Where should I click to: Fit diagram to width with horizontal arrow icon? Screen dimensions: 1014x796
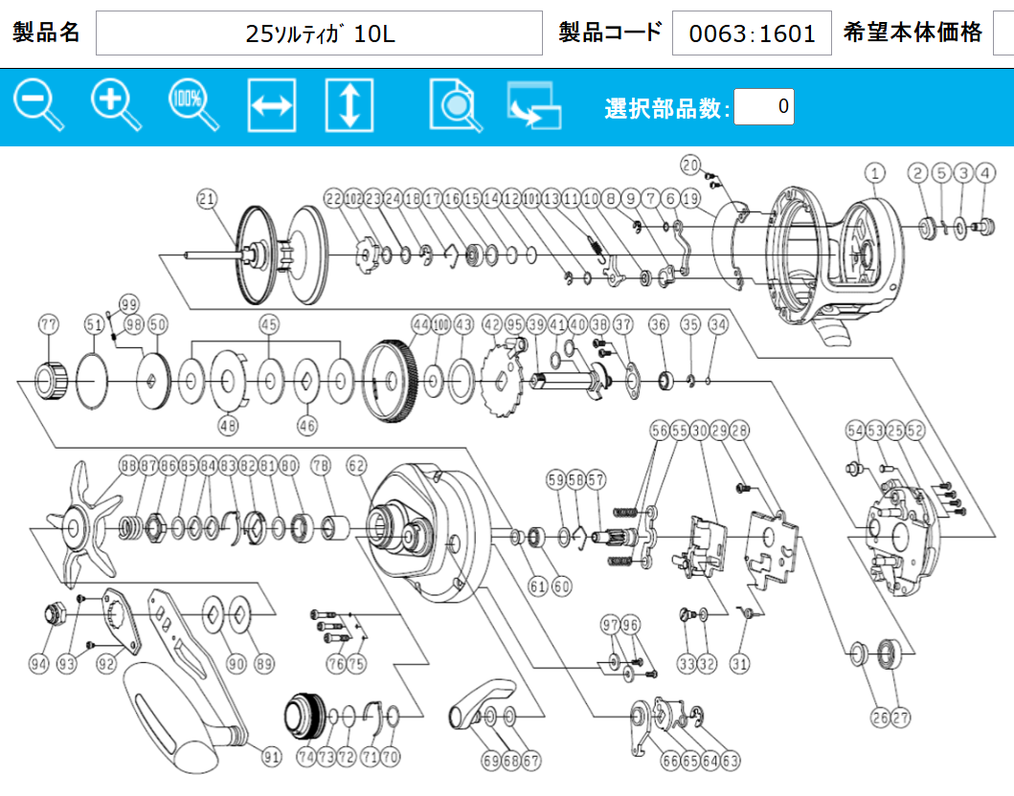point(271,106)
